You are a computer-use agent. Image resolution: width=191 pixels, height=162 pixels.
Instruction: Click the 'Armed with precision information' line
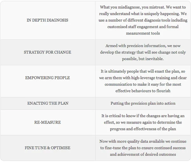tap(142, 46)
